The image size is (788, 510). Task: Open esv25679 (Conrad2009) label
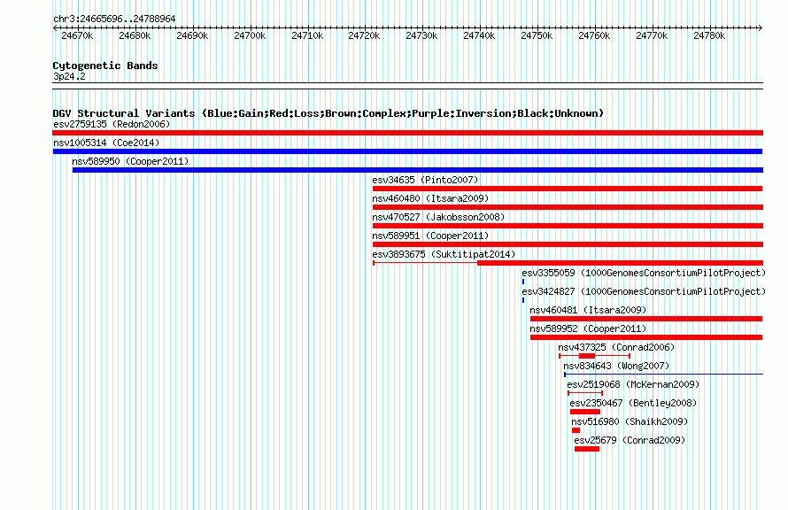coord(630,440)
